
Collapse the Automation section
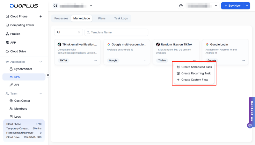click(x=40, y=62)
